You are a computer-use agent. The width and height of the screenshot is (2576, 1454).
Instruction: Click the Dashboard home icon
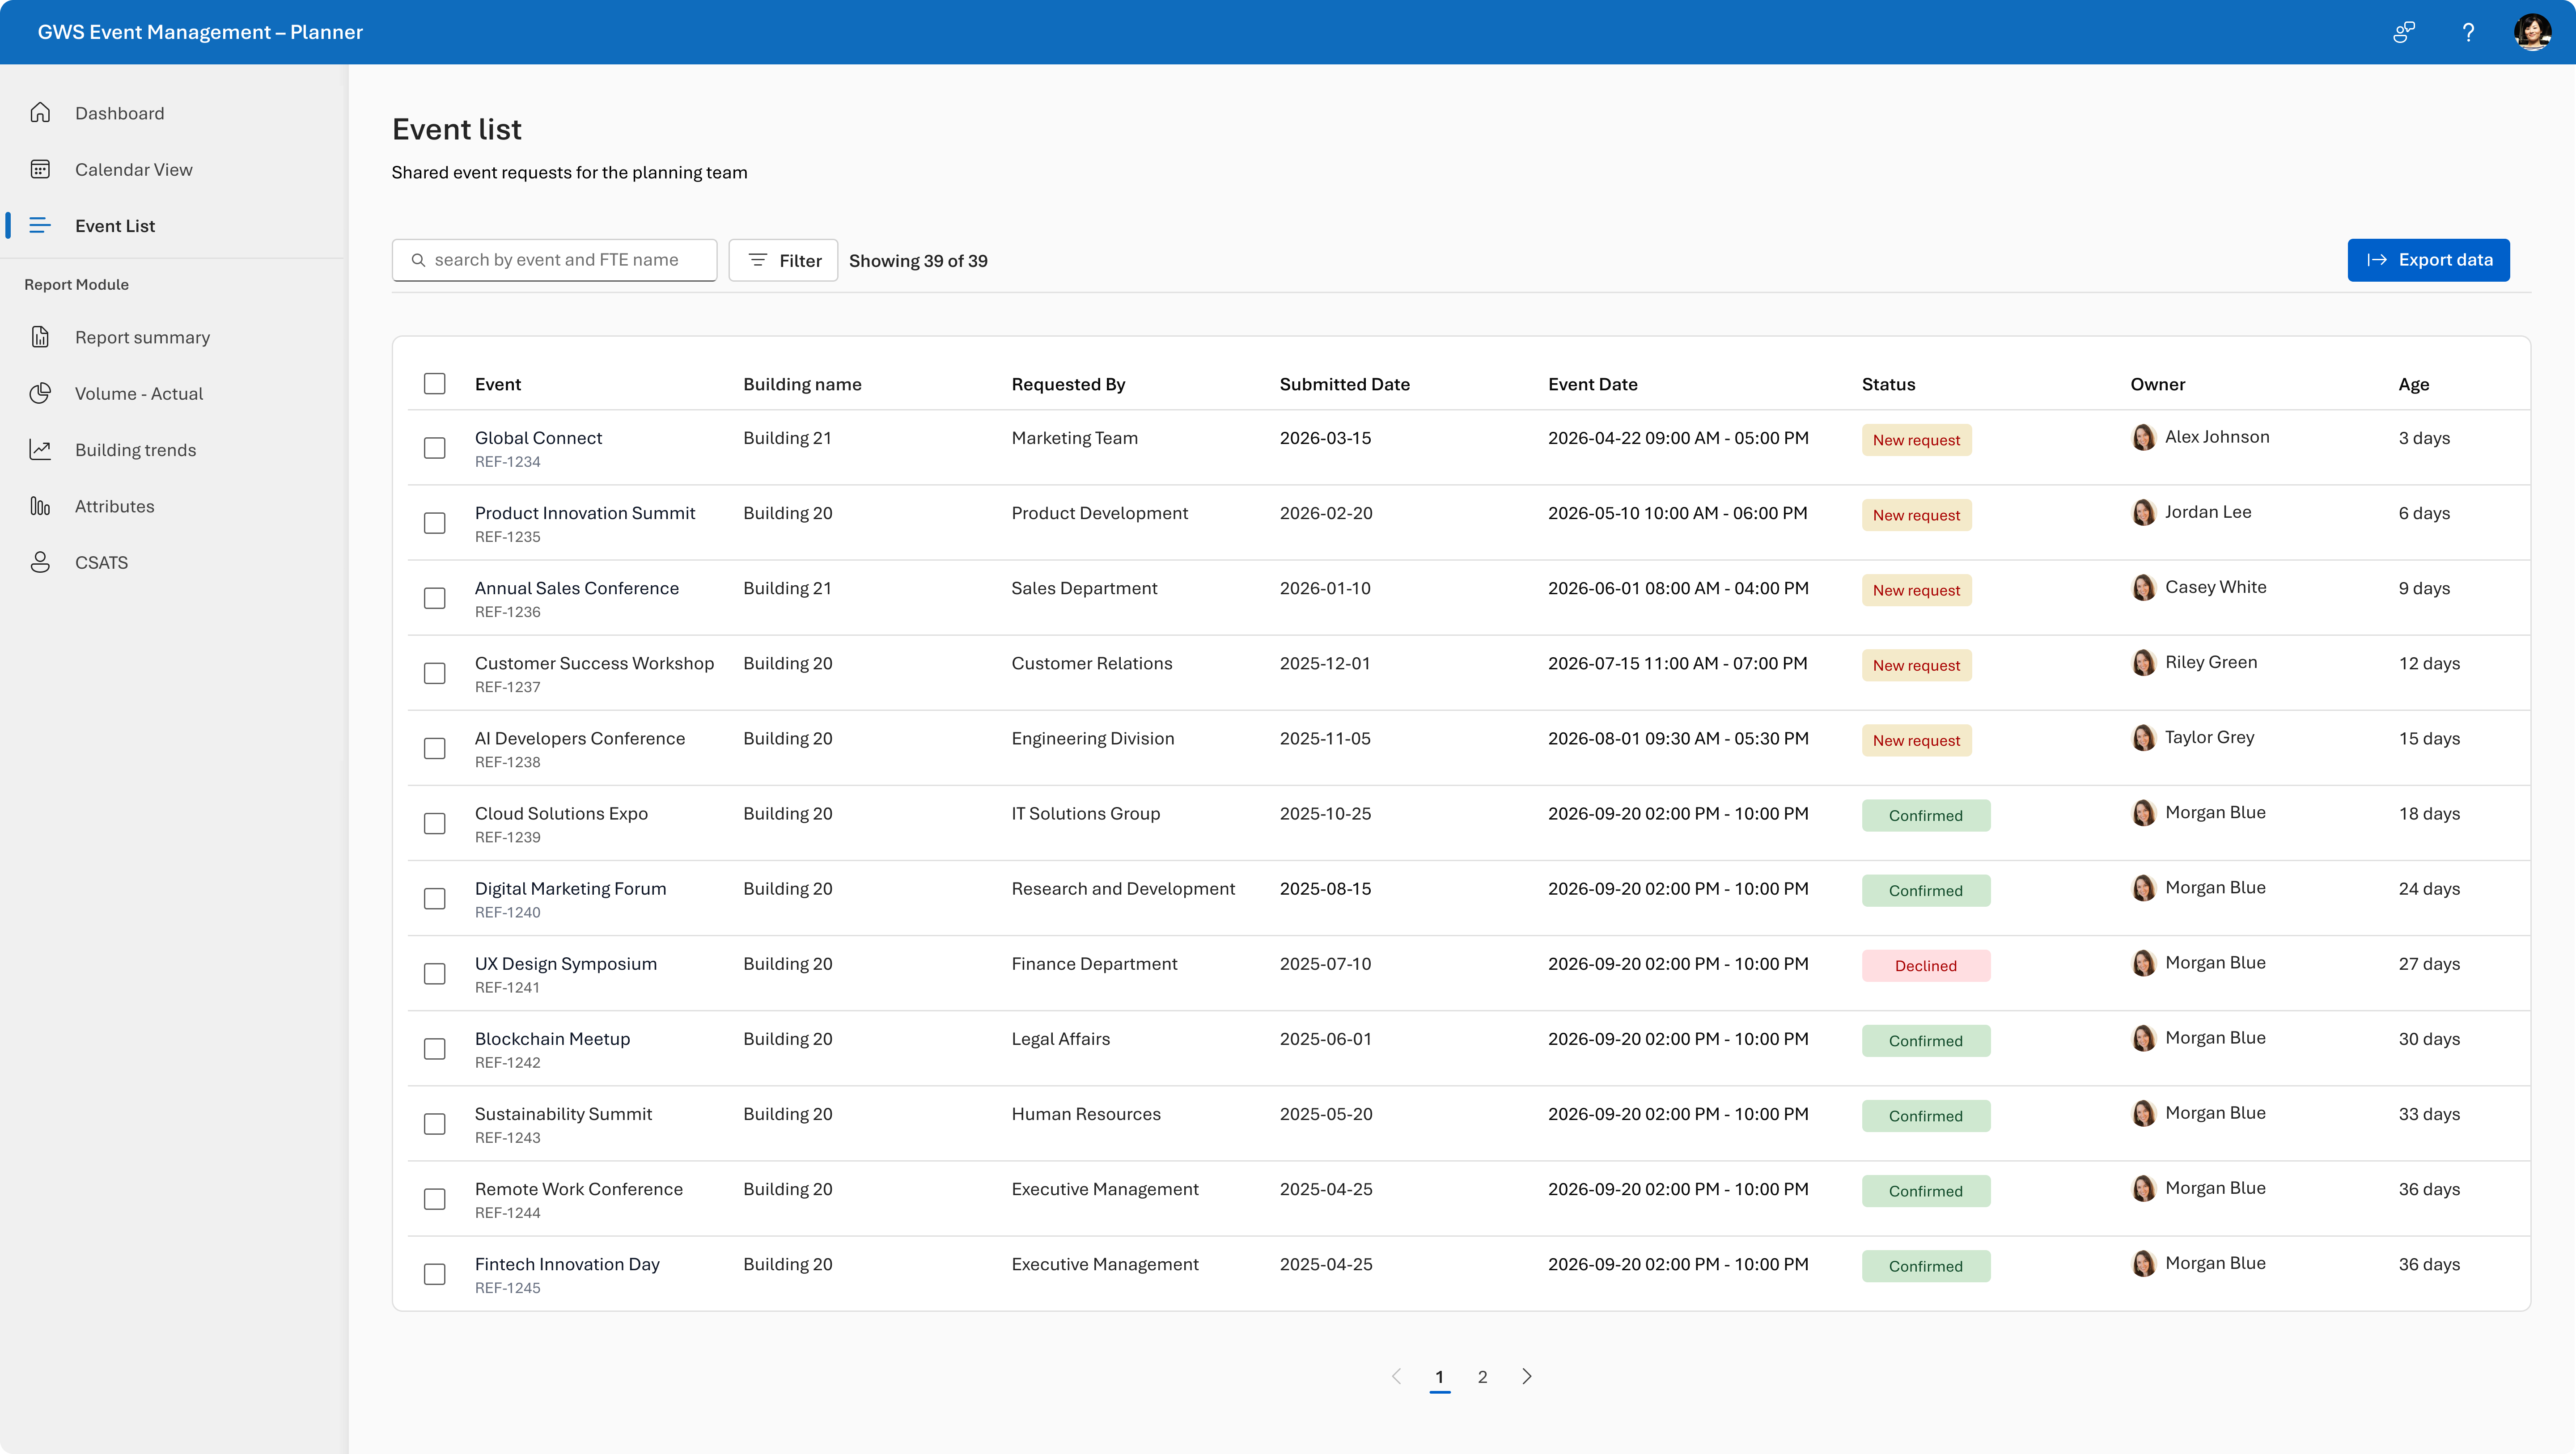coord(40,113)
